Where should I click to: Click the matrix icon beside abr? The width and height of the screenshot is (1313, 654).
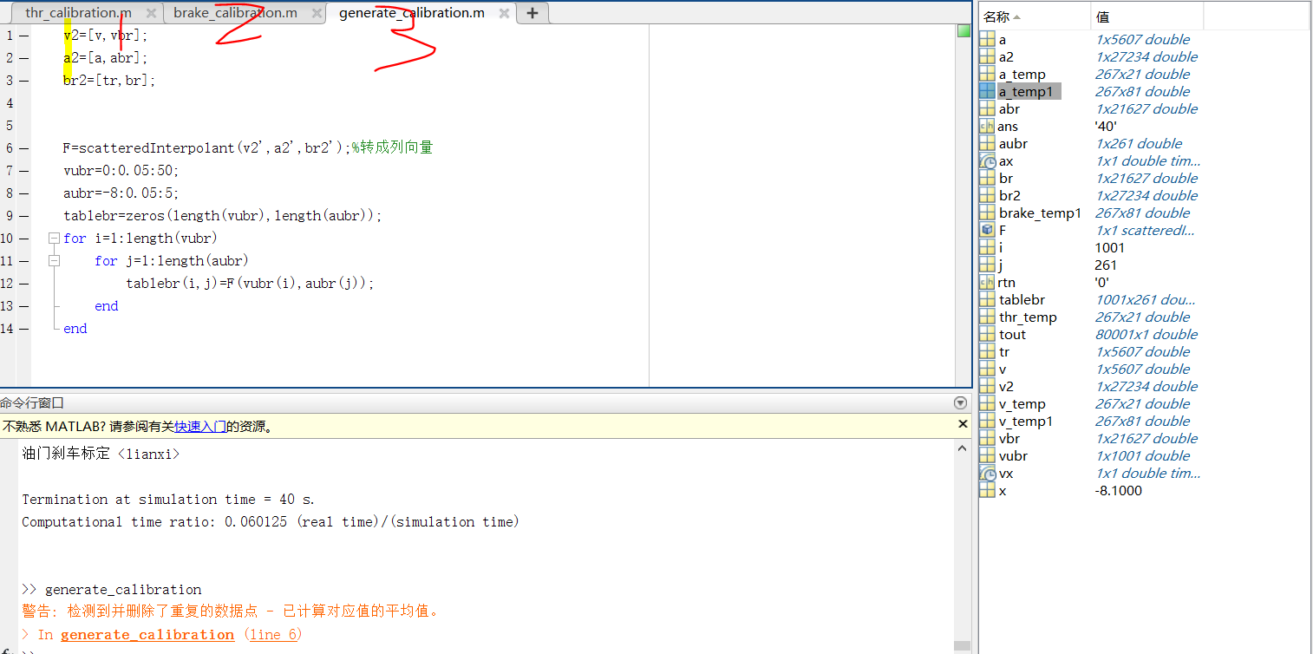pyautogui.click(x=987, y=108)
